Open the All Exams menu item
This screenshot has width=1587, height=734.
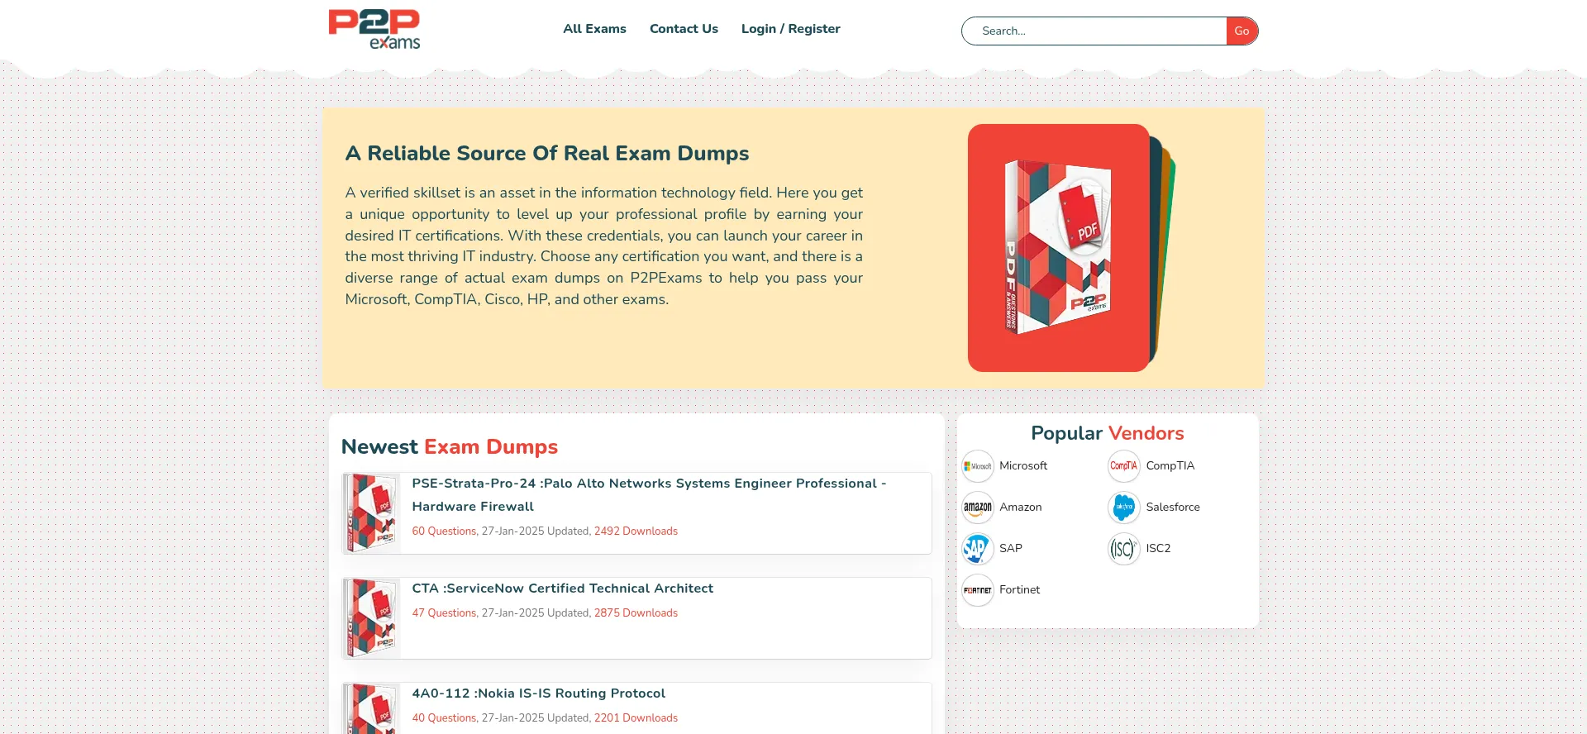594,29
